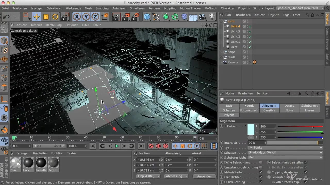Open the Objekt (Rel) dropdown
The height and width of the screenshot is (185, 330).
tap(148, 176)
